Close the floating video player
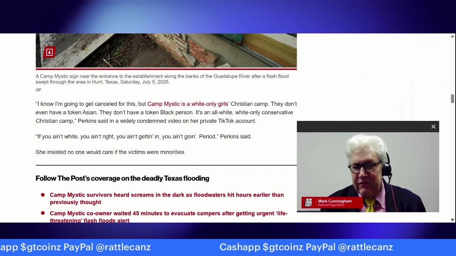Screen dimensions: 456x256 pos(433,127)
